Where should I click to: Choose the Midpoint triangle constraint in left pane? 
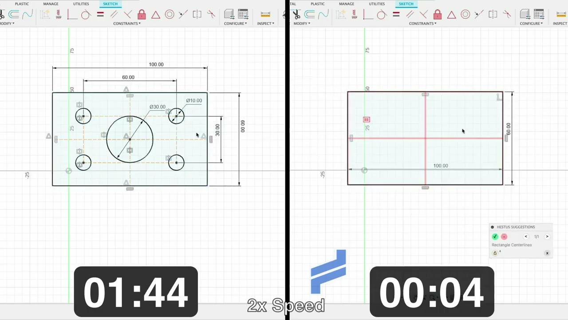pyautogui.click(x=155, y=15)
